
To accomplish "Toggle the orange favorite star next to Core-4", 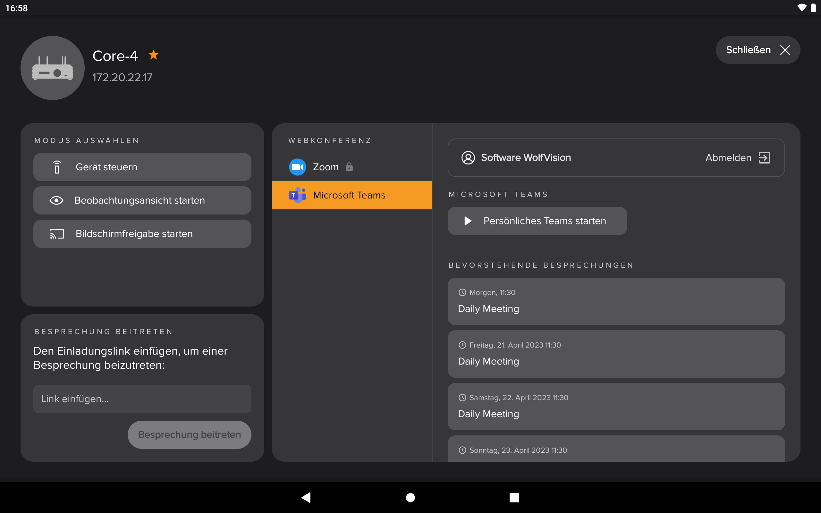I will [x=154, y=55].
